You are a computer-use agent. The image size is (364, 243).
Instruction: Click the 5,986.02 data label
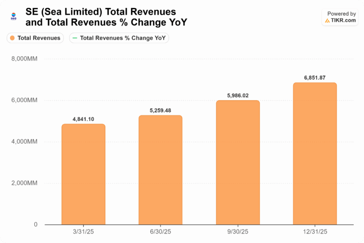pyautogui.click(x=238, y=96)
